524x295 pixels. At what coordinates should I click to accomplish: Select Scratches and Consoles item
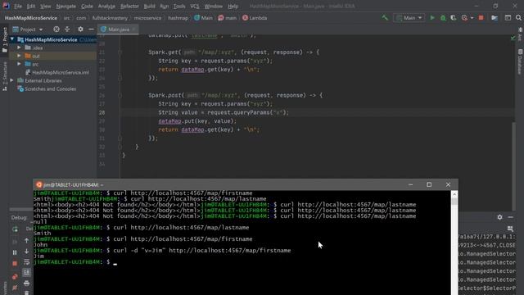click(x=47, y=89)
